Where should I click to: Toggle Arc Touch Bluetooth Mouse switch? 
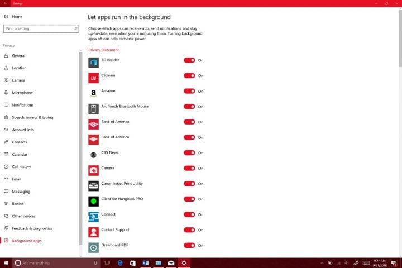point(189,107)
